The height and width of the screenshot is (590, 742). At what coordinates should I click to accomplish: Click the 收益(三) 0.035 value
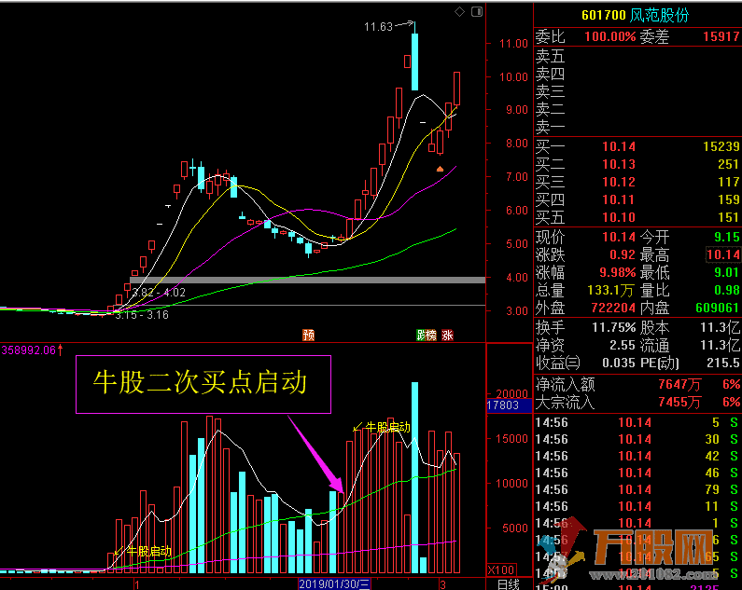pyautogui.click(x=620, y=364)
